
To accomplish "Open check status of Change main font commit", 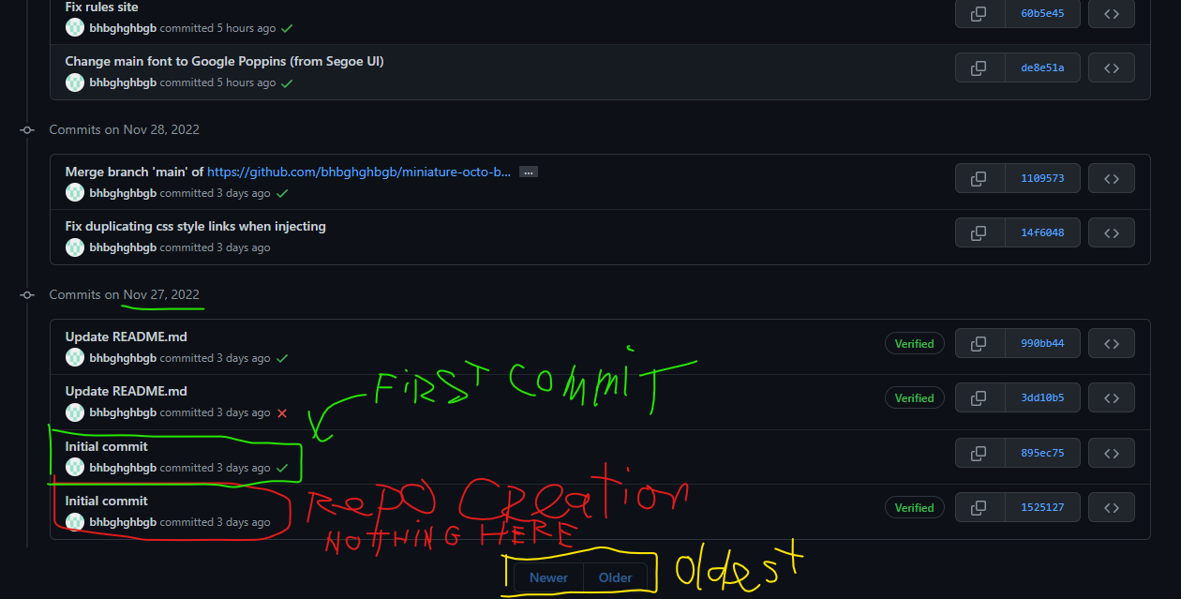I will pyautogui.click(x=287, y=82).
